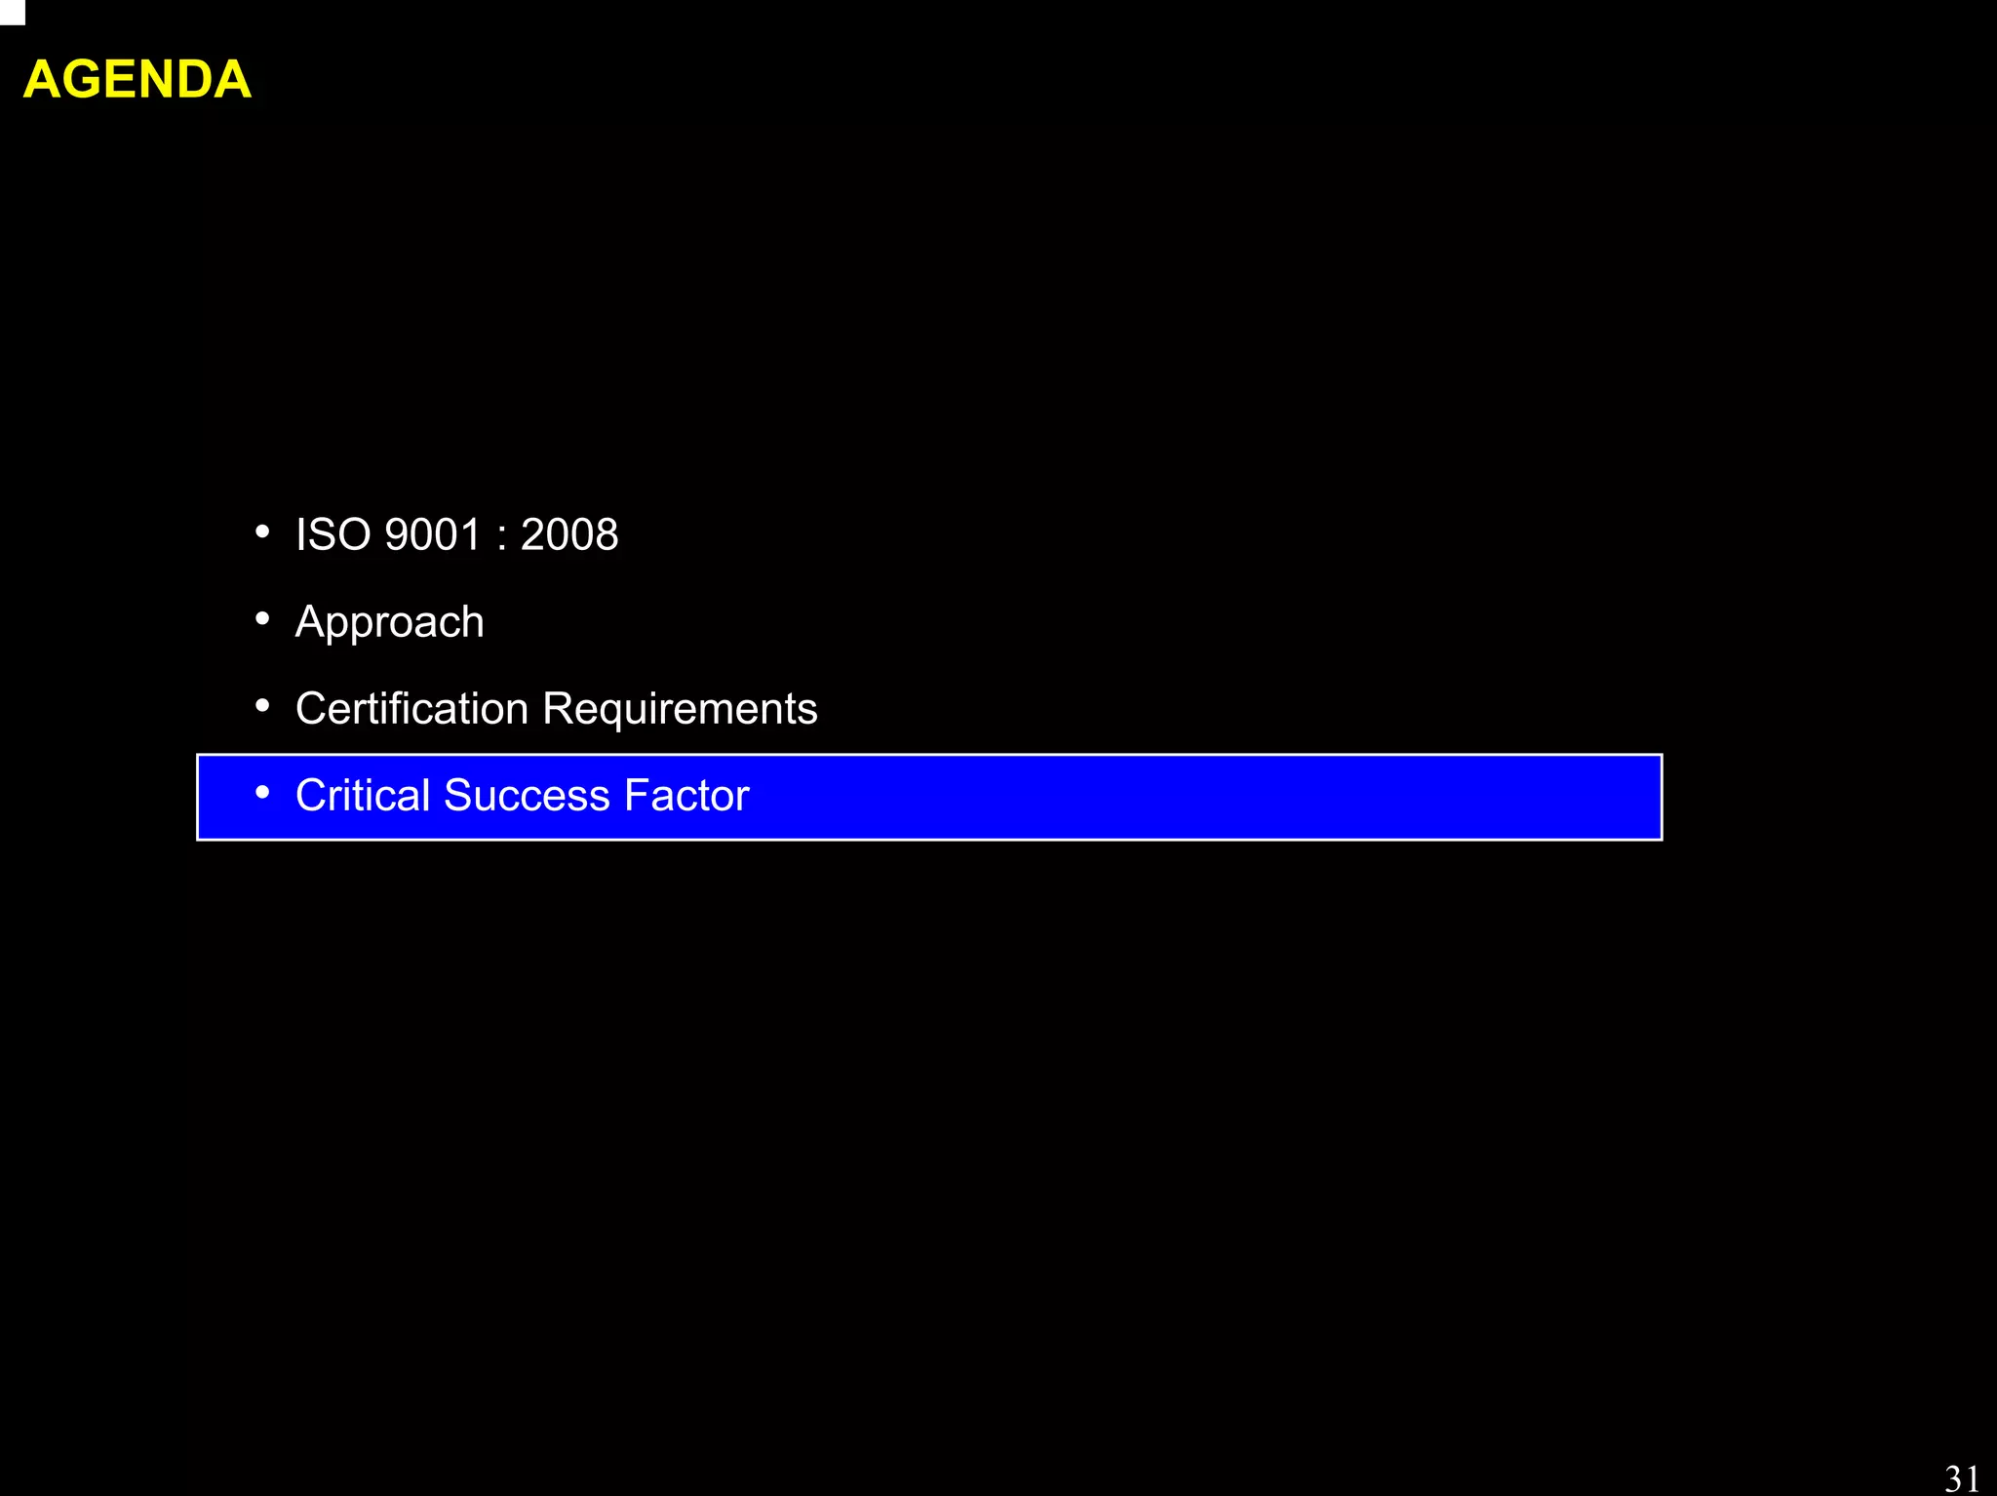Click the slide number 31
Viewport: 1997px width, 1496px height.
(1961, 1478)
